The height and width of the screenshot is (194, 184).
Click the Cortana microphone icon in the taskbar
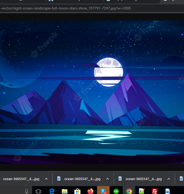pos(27,191)
